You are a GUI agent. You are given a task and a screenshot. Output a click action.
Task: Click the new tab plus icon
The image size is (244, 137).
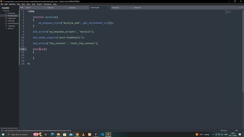[240, 8]
